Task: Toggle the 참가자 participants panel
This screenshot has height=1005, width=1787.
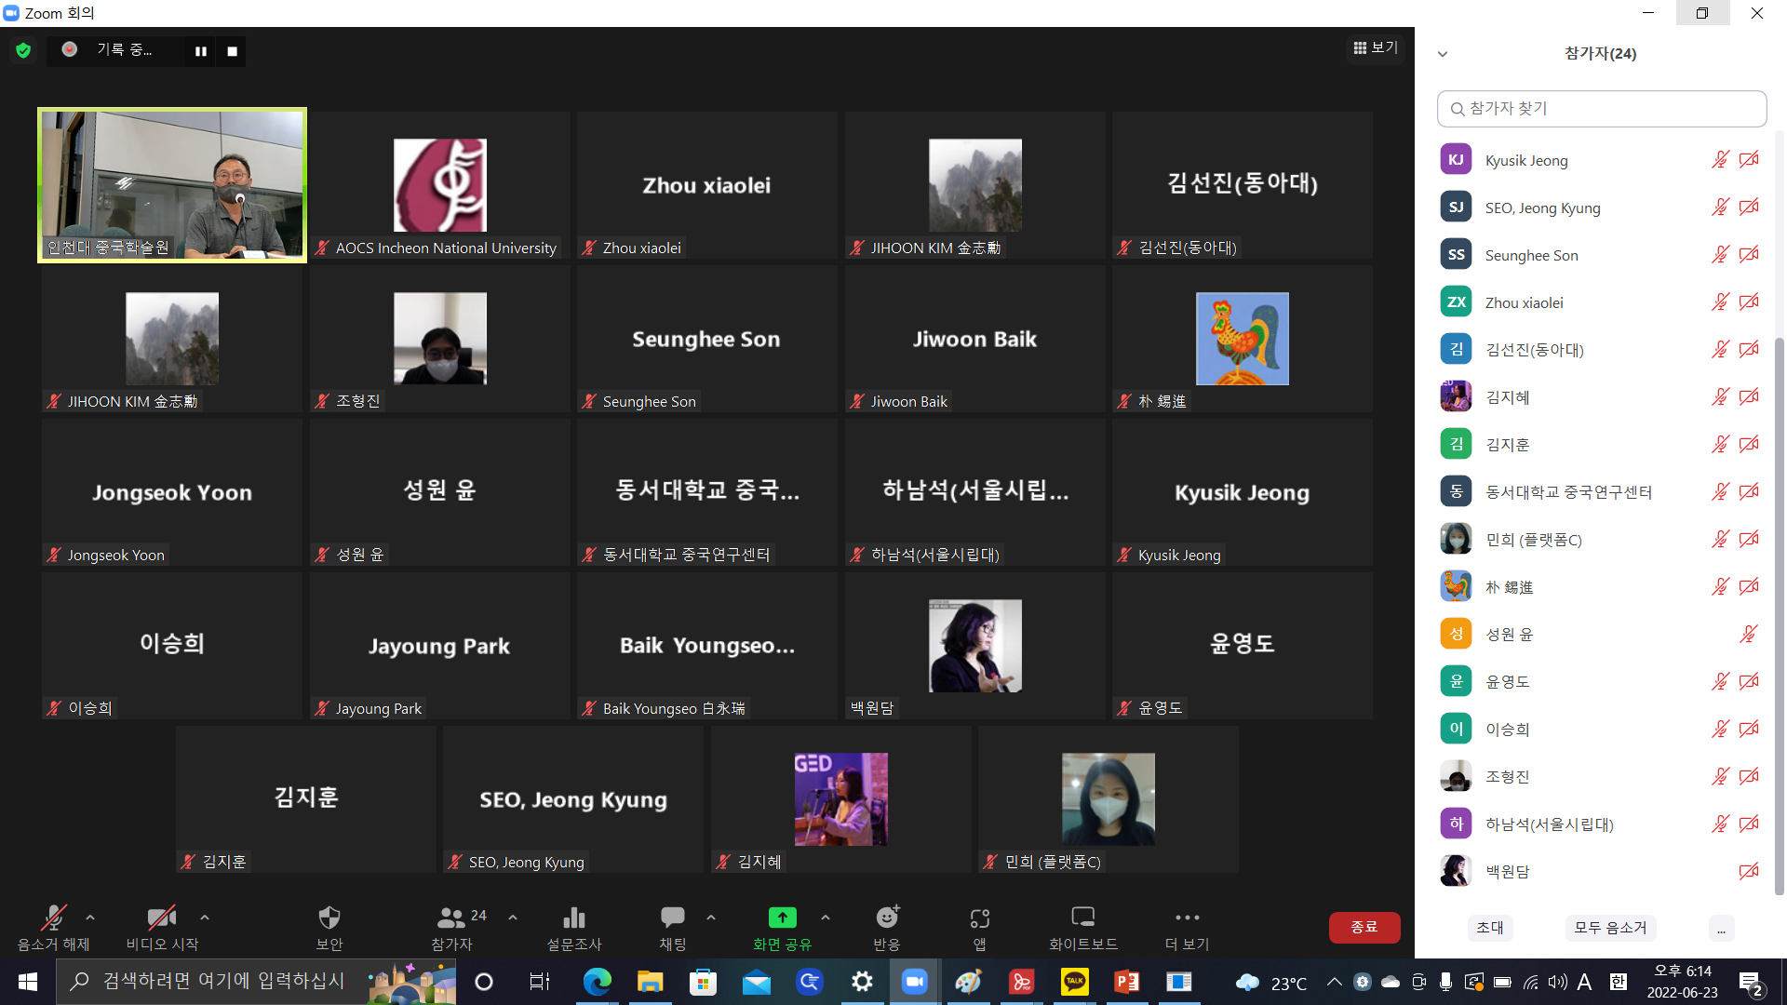Action: click(452, 928)
